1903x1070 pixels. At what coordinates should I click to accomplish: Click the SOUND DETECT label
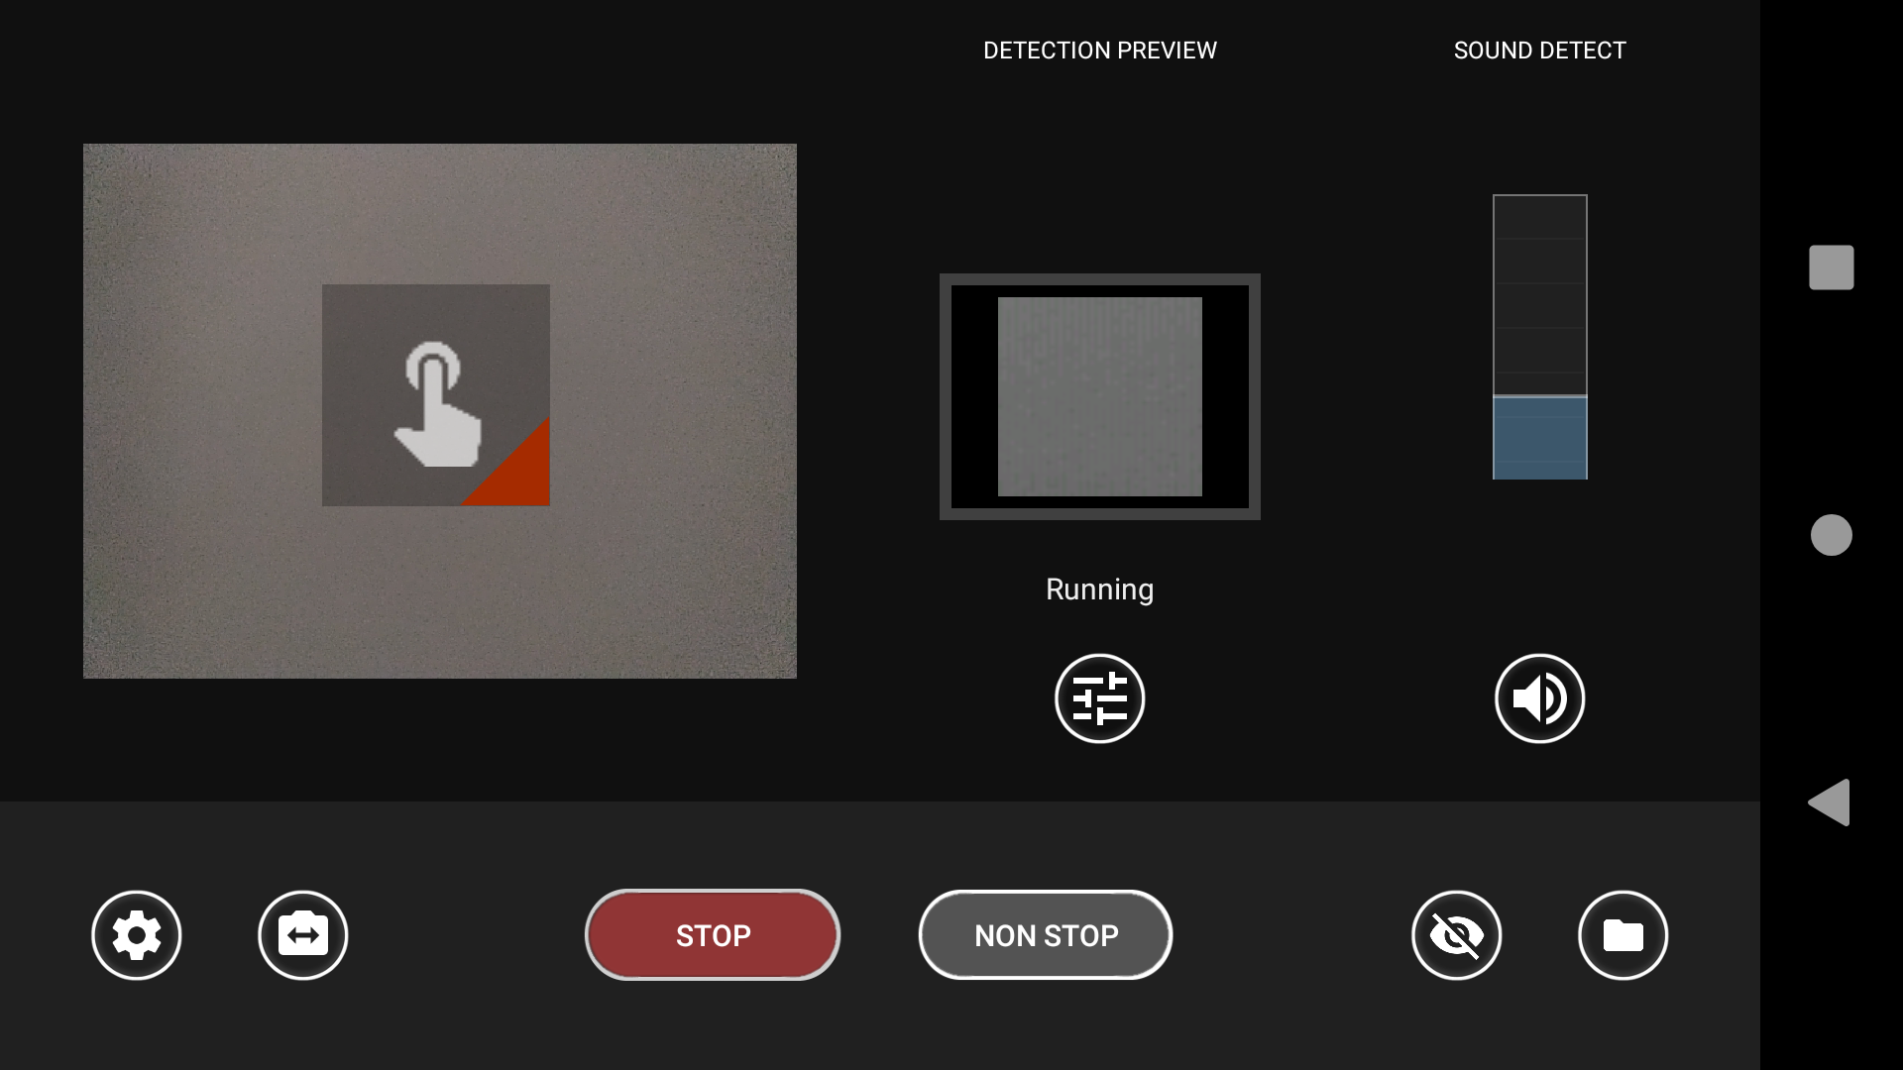point(1540,51)
